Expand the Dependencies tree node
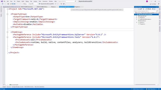The height and width of the screenshot is (90, 161). (137, 16)
